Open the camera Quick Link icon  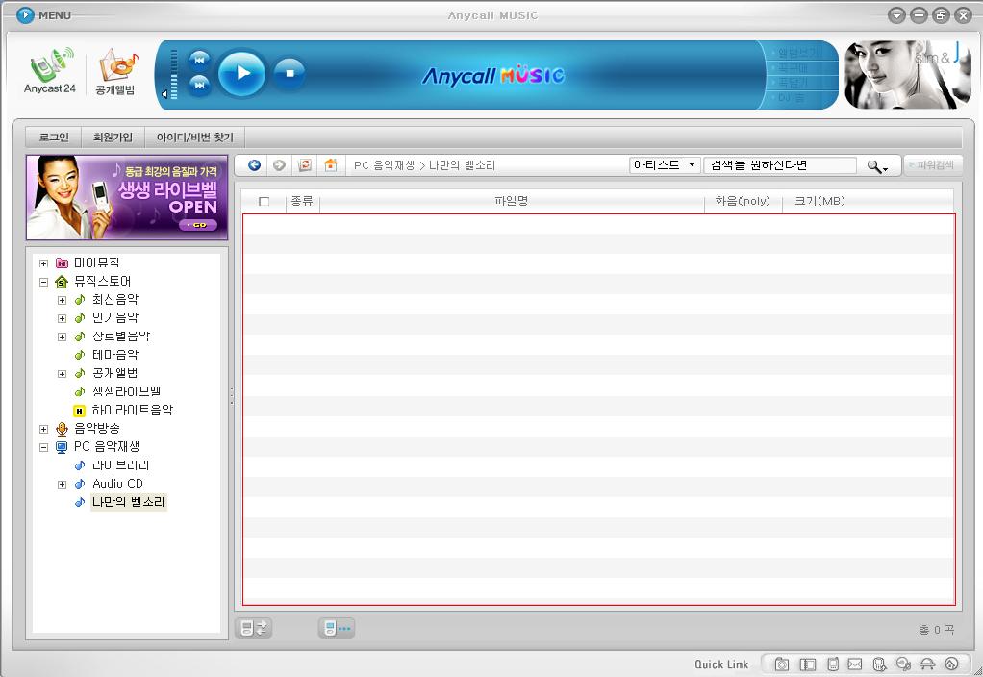[782, 664]
